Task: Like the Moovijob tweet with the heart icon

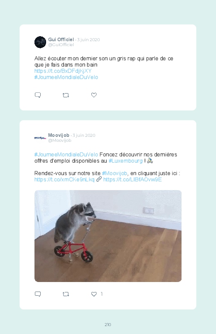Action: pos(94,294)
